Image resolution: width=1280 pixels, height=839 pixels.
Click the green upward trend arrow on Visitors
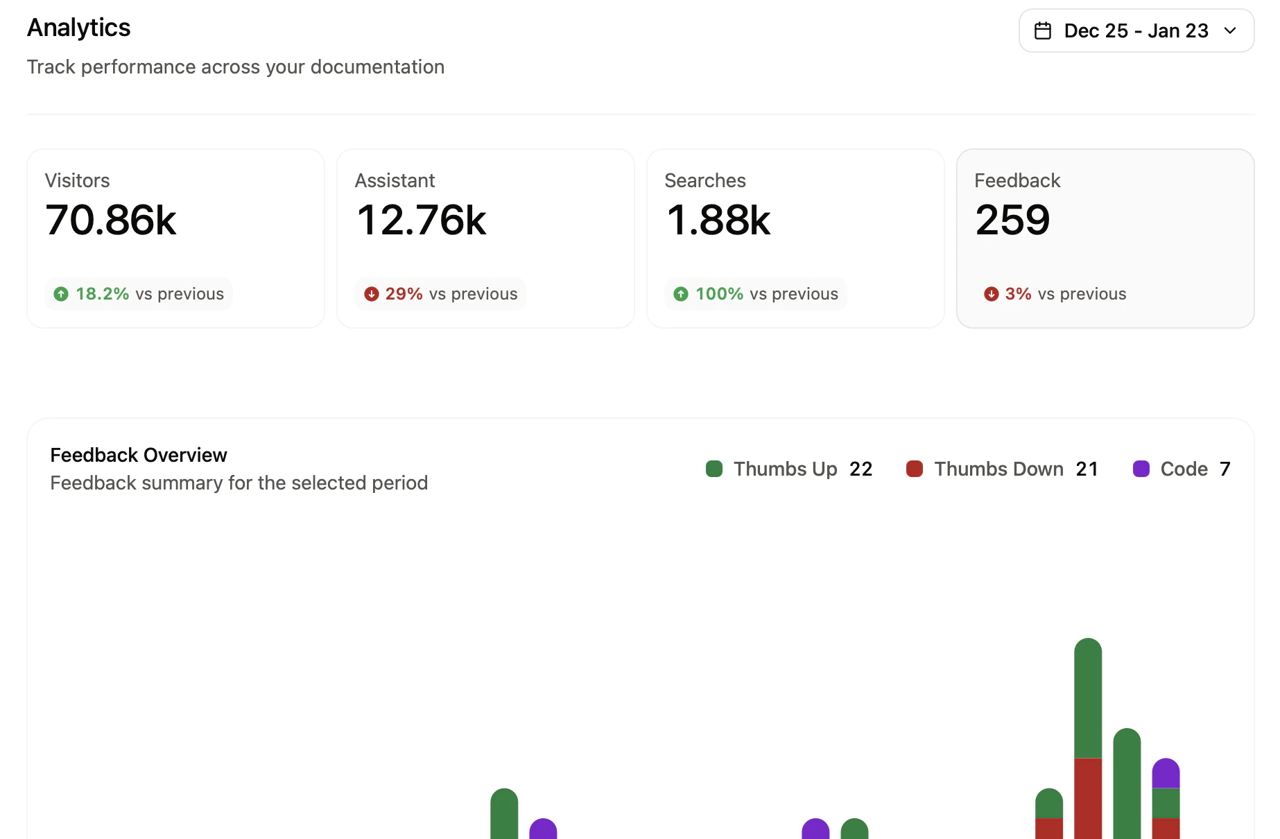[x=60, y=293]
